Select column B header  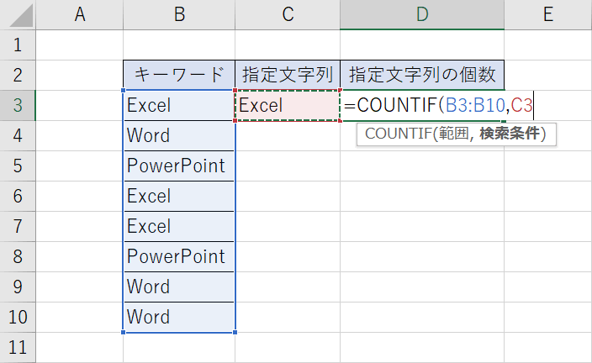point(179,15)
